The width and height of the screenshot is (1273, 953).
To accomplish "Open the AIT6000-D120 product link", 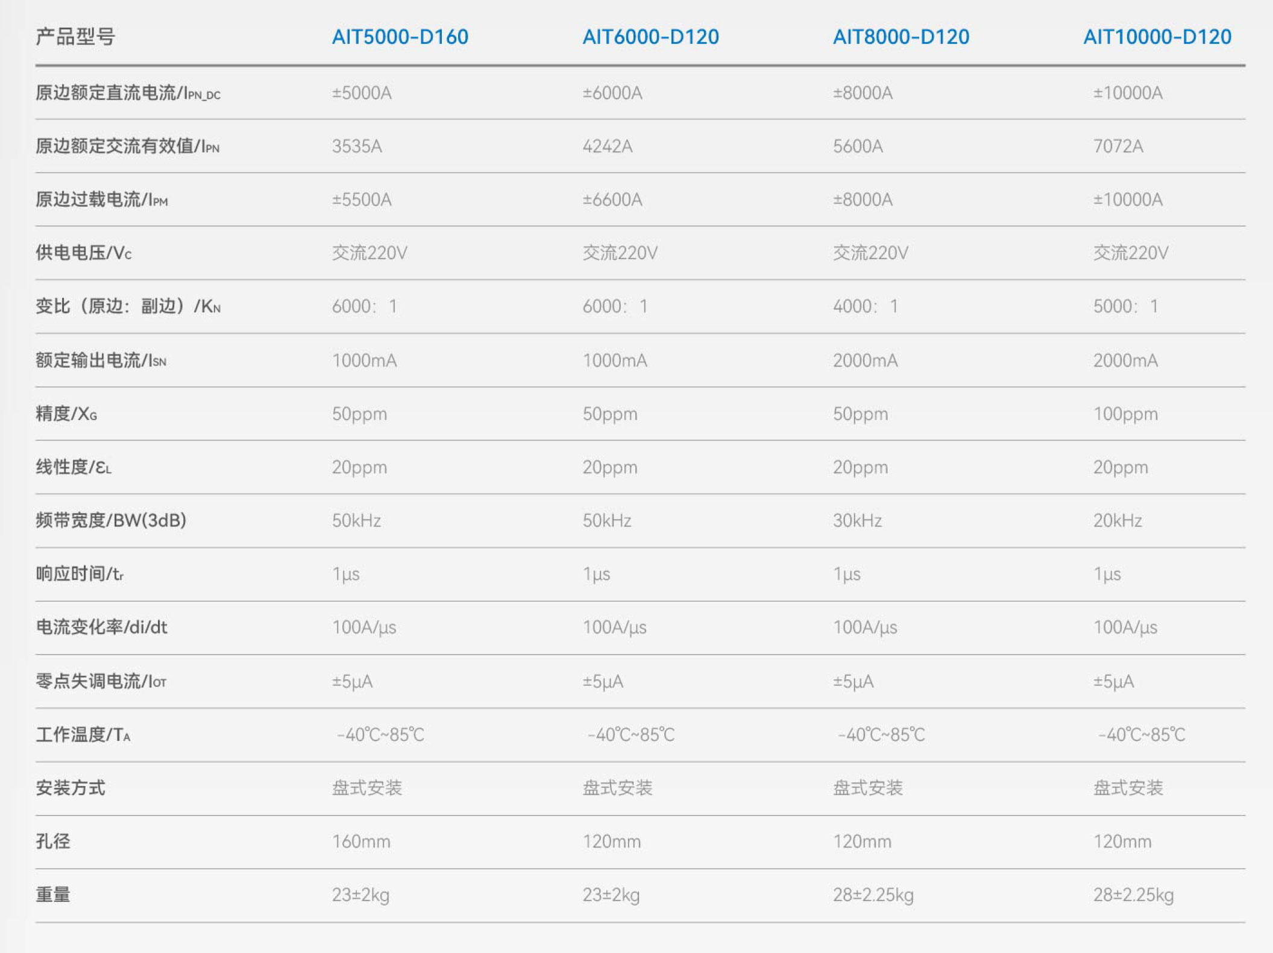I will (x=650, y=37).
